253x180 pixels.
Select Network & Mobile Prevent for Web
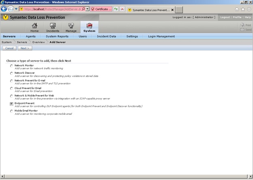click(x=11, y=96)
